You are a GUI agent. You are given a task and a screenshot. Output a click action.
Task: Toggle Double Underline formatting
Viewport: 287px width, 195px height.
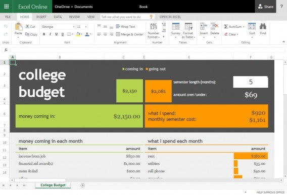pos(63,34)
